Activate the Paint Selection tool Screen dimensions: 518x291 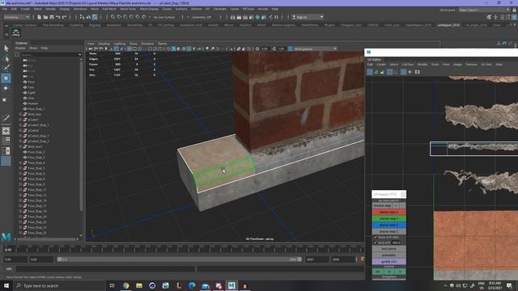pyautogui.click(x=6, y=68)
